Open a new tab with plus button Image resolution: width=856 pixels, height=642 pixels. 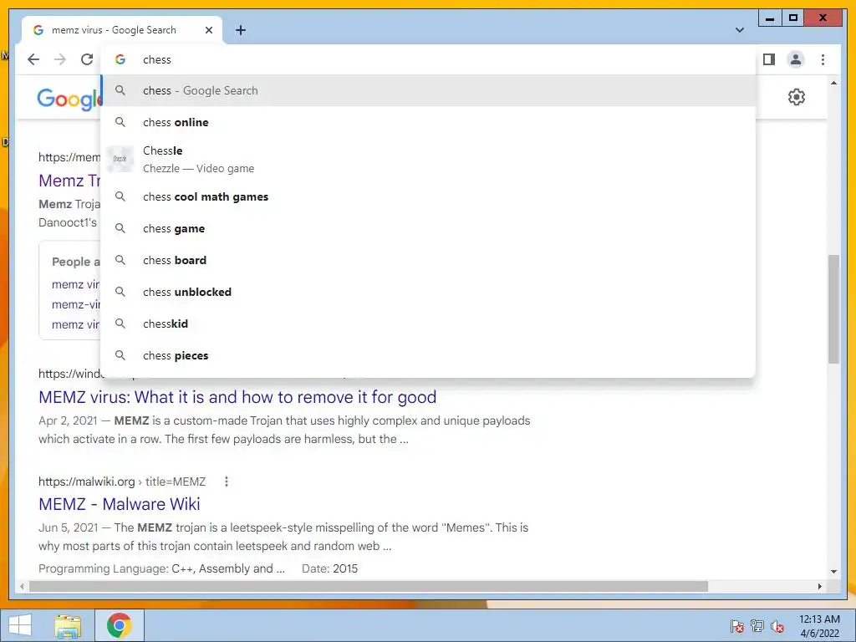241,30
